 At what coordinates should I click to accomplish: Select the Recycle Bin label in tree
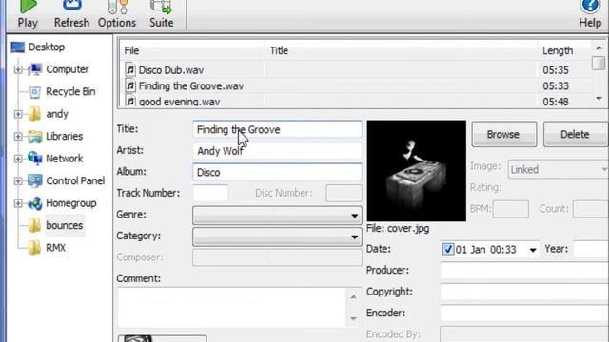coord(70,92)
